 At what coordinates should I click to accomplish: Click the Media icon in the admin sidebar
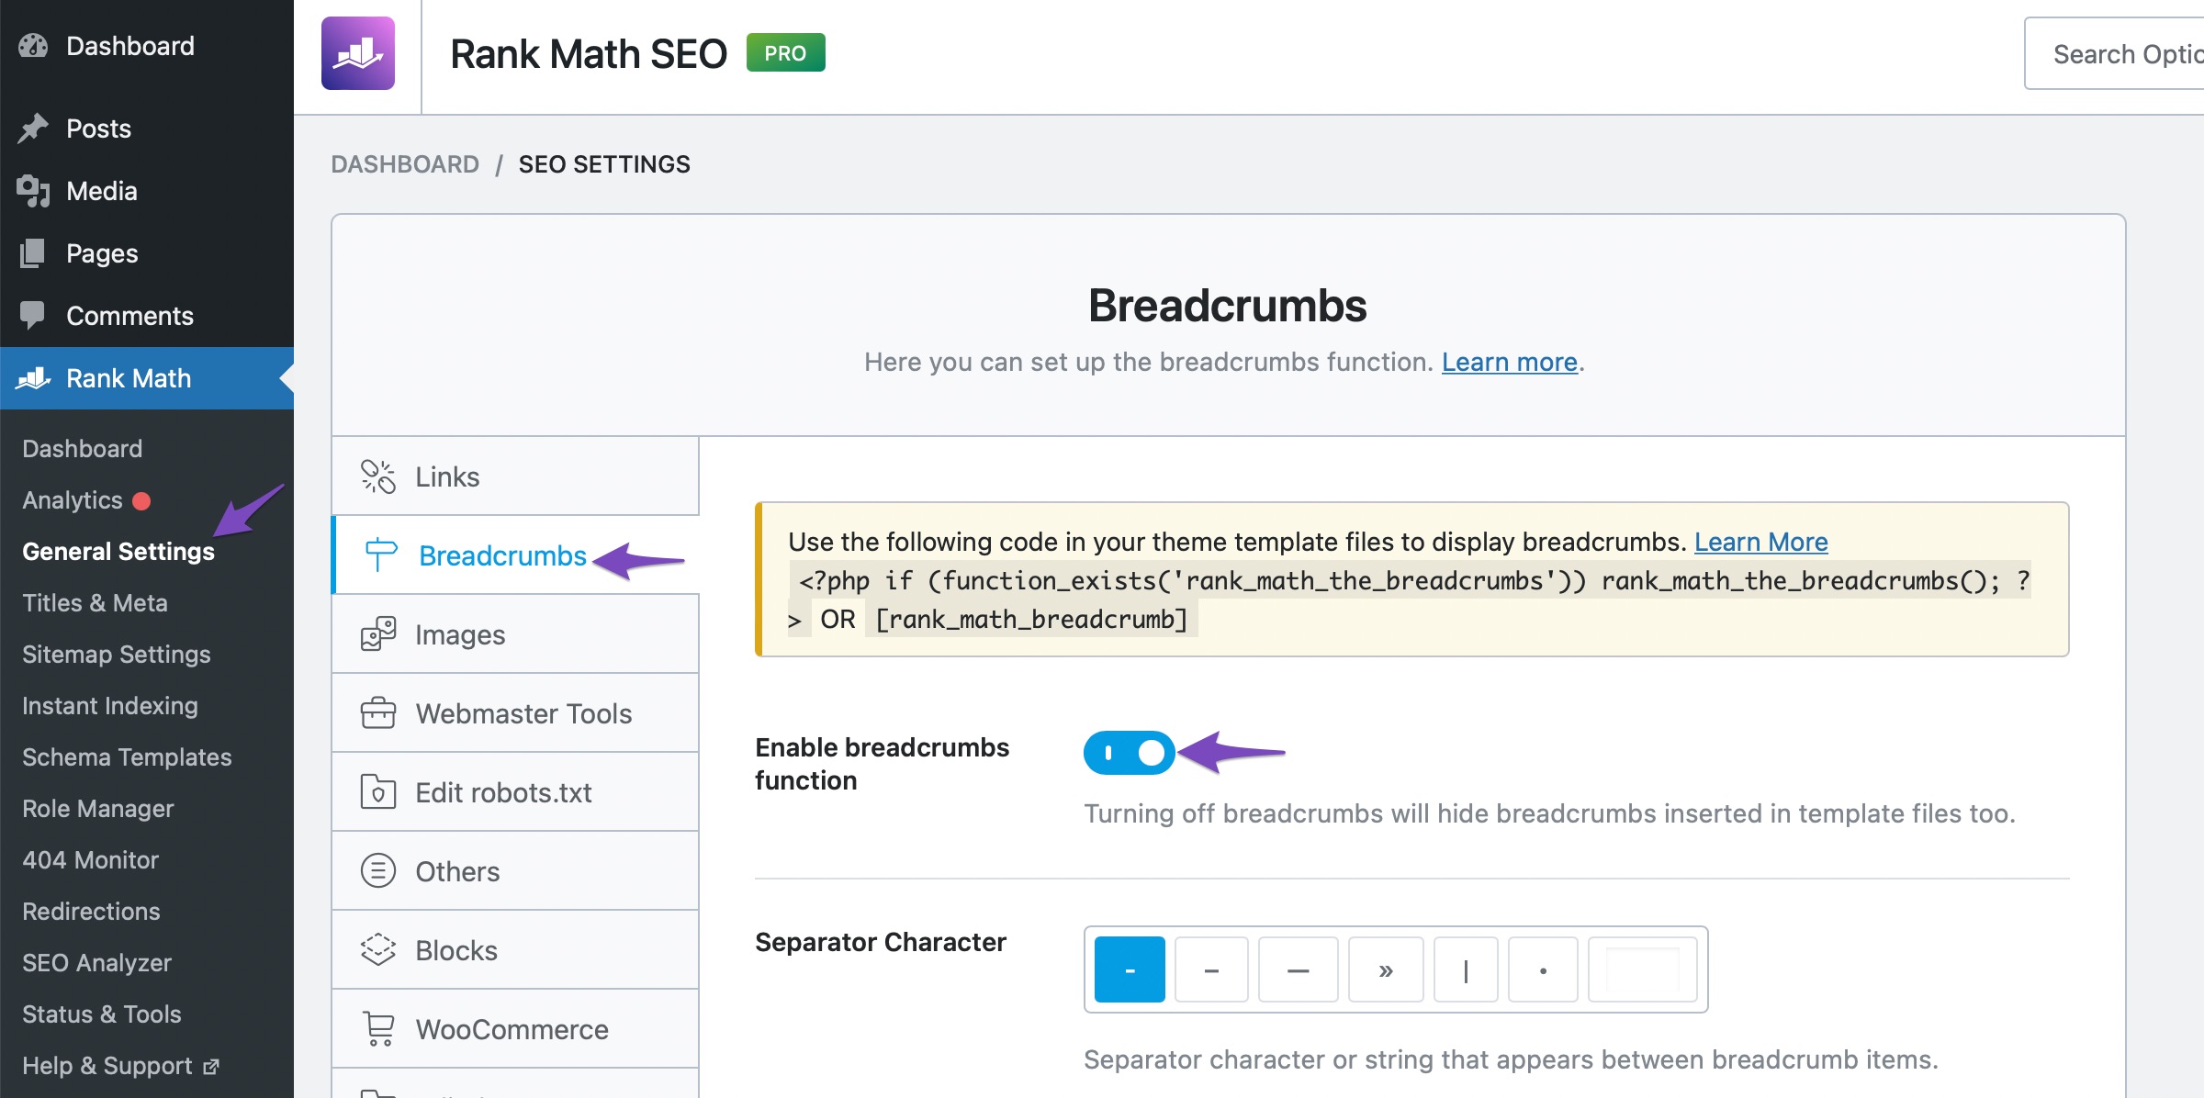pyautogui.click(x=34, y=190)
